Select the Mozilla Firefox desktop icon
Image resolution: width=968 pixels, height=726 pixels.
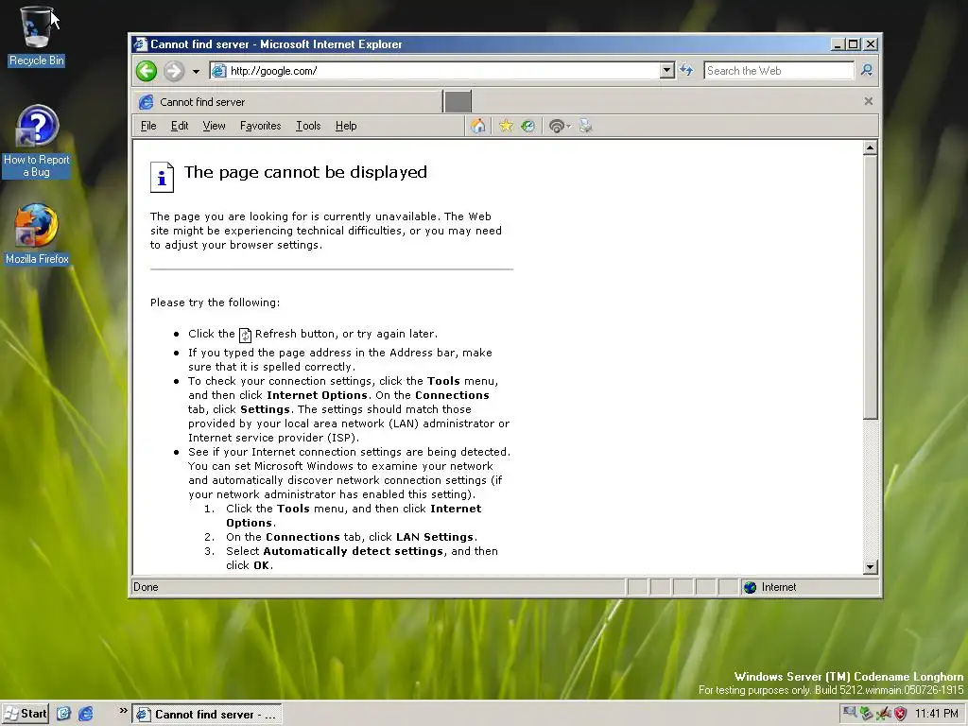coord(37,234)
